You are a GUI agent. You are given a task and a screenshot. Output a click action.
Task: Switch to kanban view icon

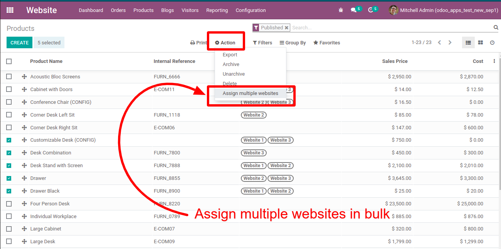click(x=481, y=43)
